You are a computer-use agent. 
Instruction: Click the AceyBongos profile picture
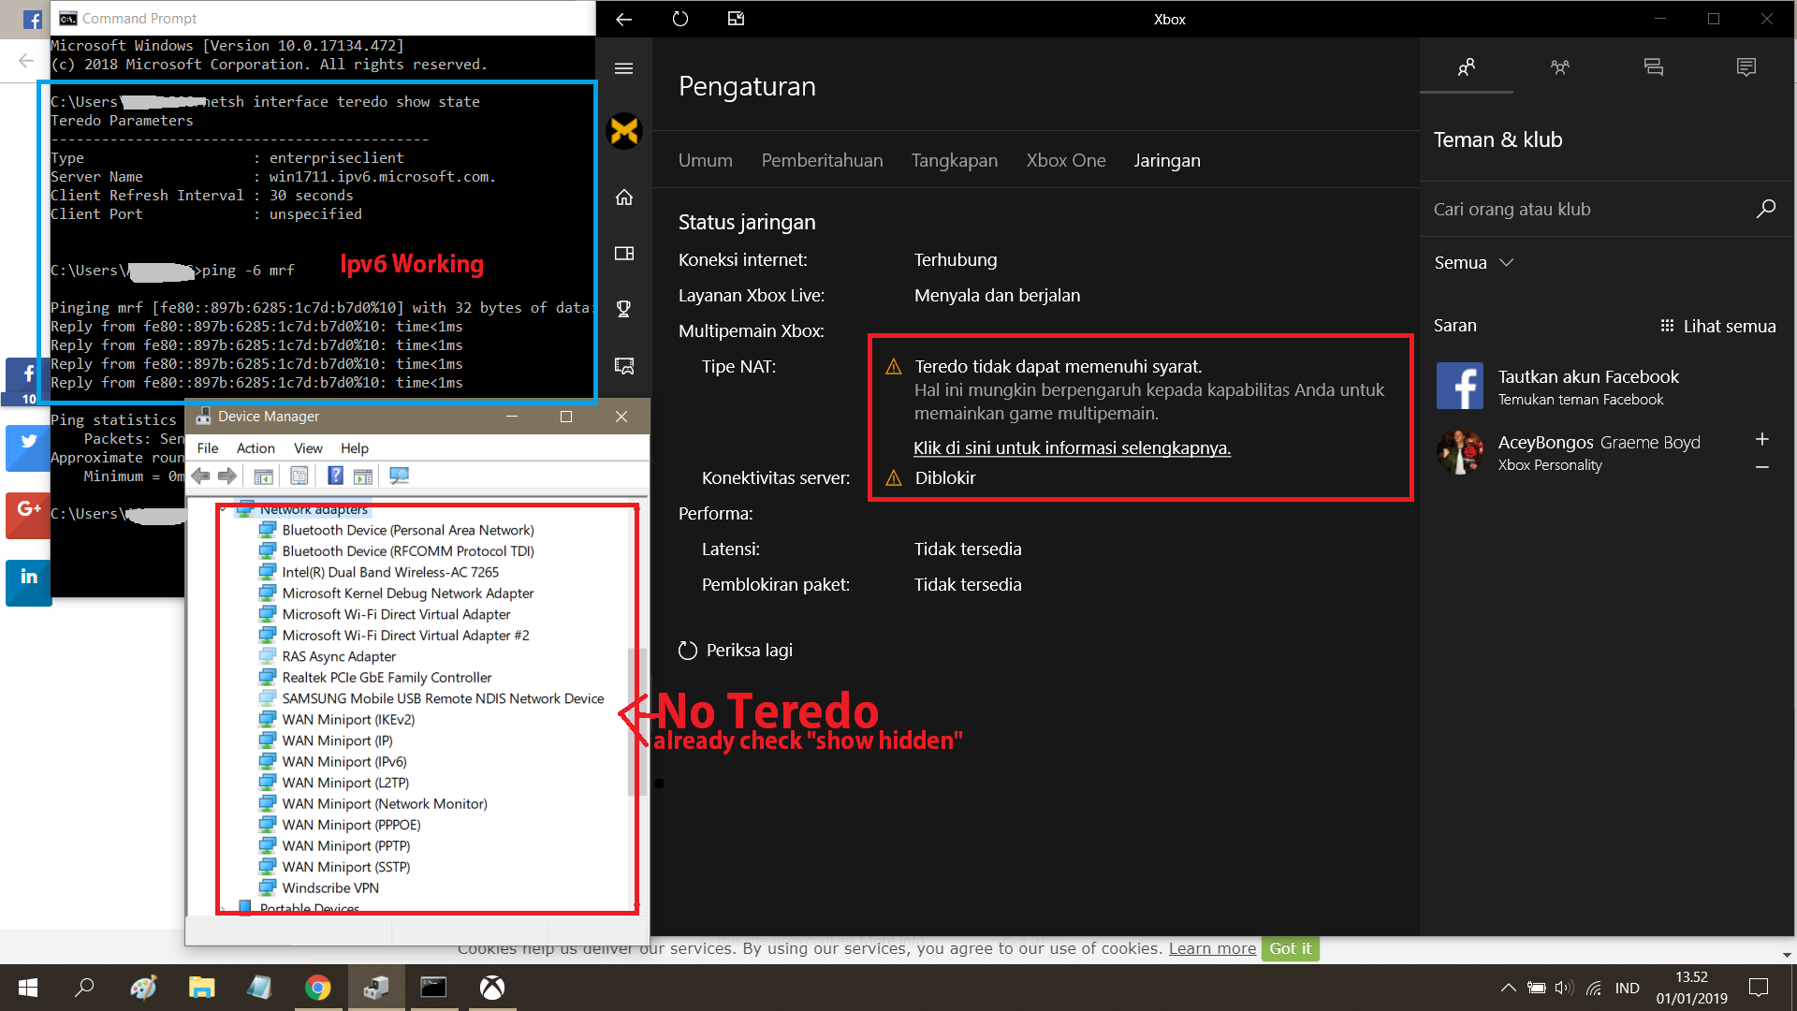click(1460, 452)
